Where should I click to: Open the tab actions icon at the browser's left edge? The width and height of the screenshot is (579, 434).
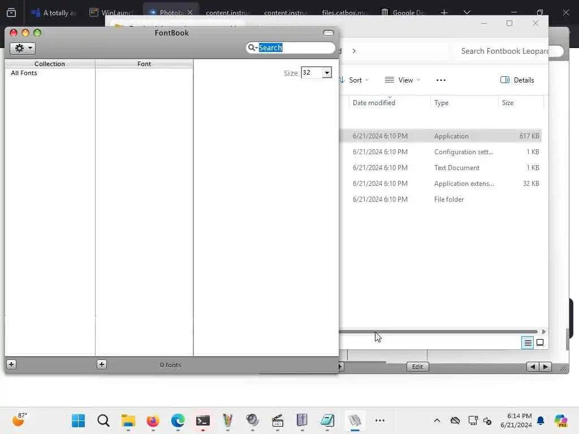coord(11,12)
